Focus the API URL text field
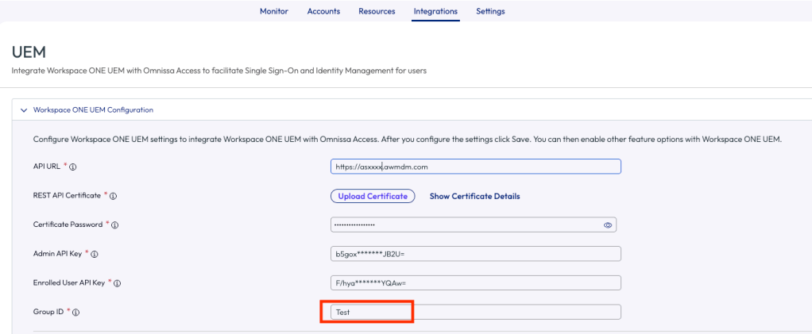 [x=475, y=167]
